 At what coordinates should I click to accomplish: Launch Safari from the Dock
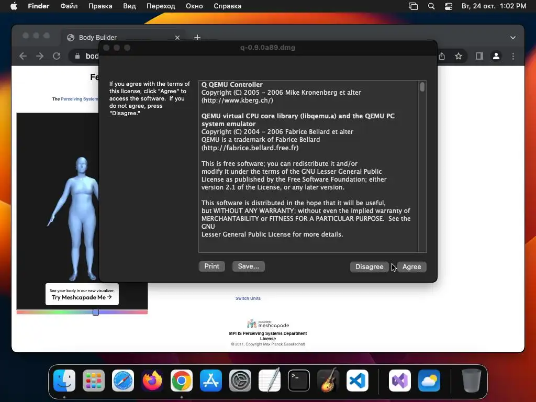(x=123, y=381)
